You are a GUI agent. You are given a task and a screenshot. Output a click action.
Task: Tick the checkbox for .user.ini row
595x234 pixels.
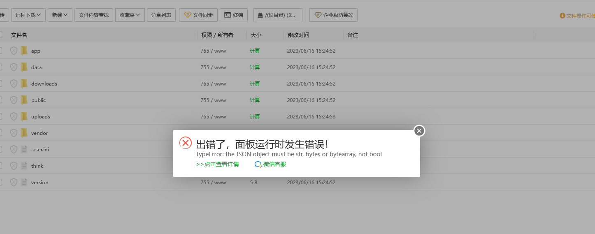0,149
